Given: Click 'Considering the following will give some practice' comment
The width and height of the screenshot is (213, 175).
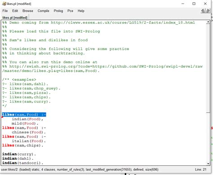Looking at the screenshot, I should click(69, 49).
